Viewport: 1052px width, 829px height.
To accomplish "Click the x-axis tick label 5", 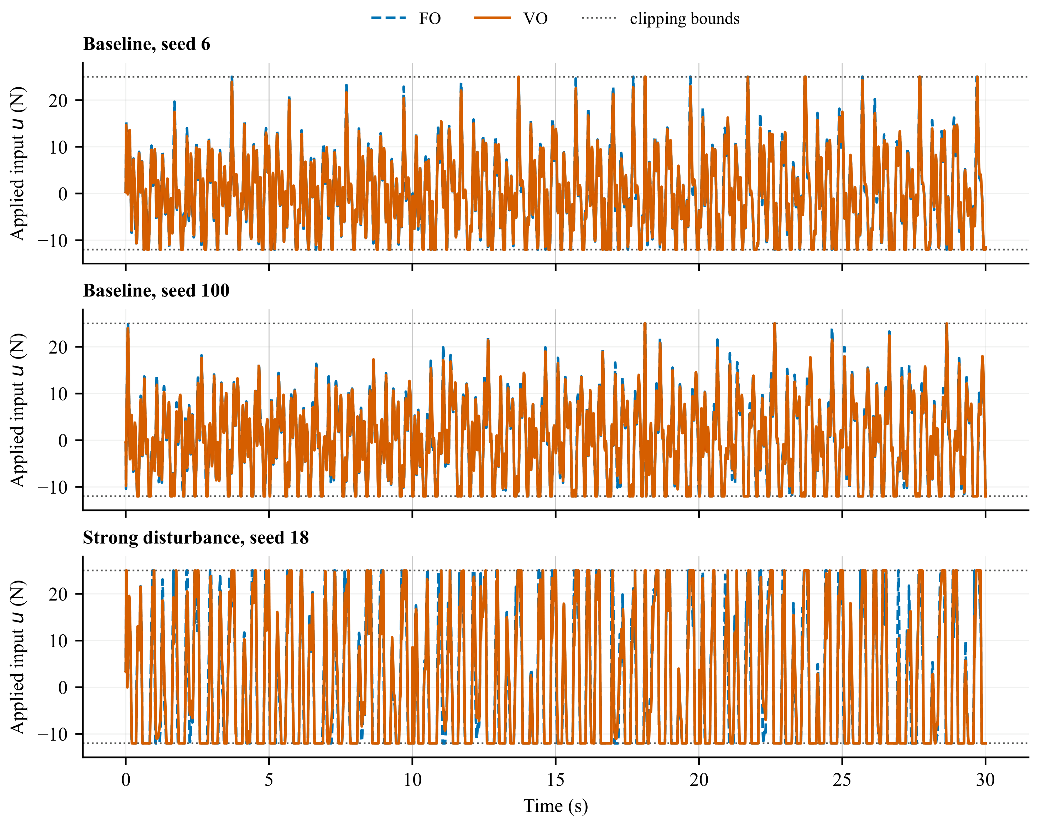I will pos(269,779).
